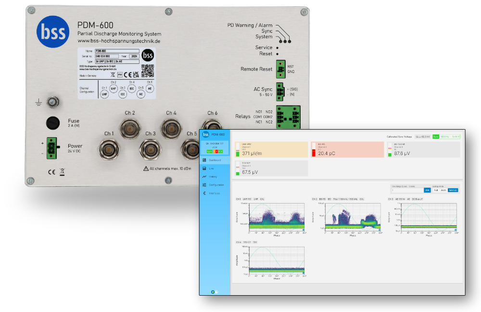The image size is (481, 312).
Task: Select the Manual scaling mode
Action: click(453, 190)
